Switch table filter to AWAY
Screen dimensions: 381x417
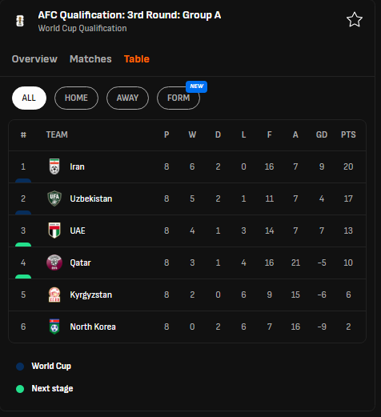(x=127, y=98)
